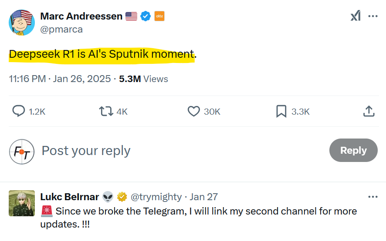Click the @pmarca handle
Image resolution: width=386 pixels, height=241 pixels.
pos(61,30)
